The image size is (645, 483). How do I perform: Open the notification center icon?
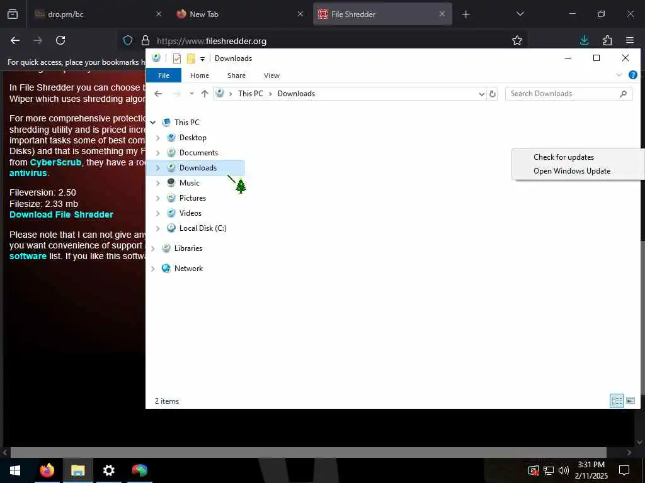pos(624,470)
